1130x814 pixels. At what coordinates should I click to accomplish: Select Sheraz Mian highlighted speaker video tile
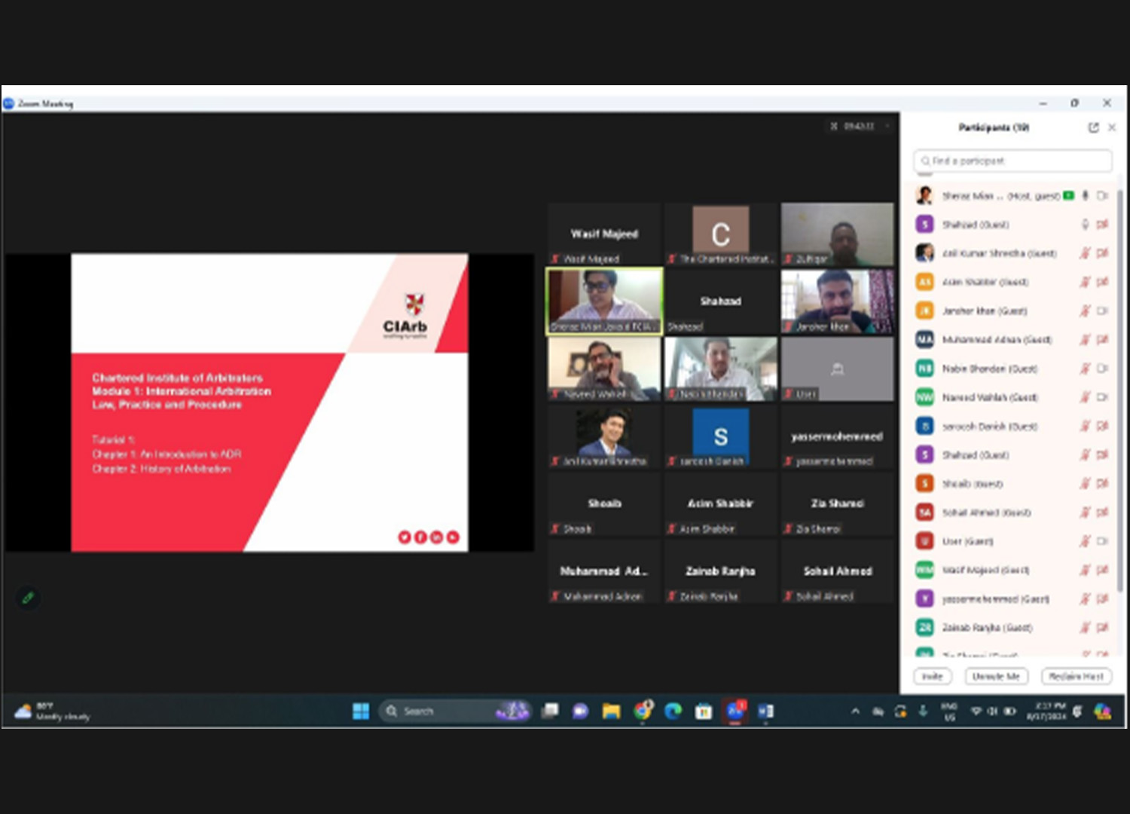tap(604, 301)
